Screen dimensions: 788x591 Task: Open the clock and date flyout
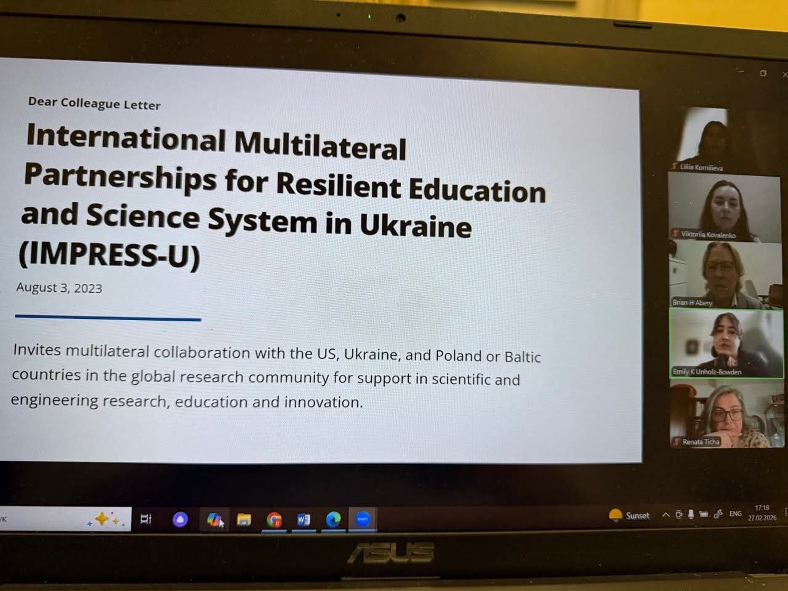tap(762, 513)
